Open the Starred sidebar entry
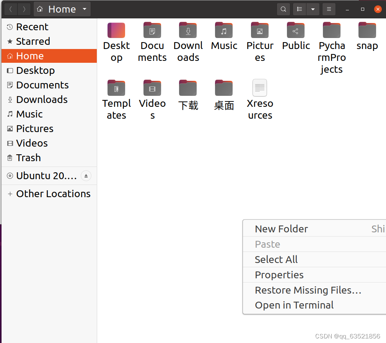This screenshot has width=386, height=343. click(x=33, y=41)
